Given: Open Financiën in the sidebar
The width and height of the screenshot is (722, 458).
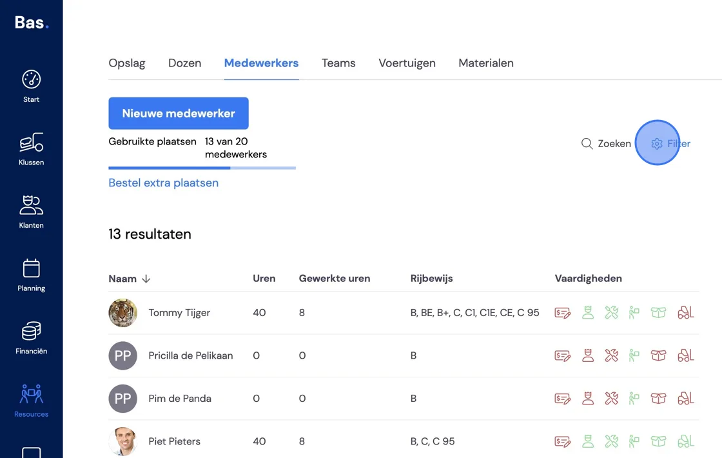Looking at the screenshot, I should 32,338.
